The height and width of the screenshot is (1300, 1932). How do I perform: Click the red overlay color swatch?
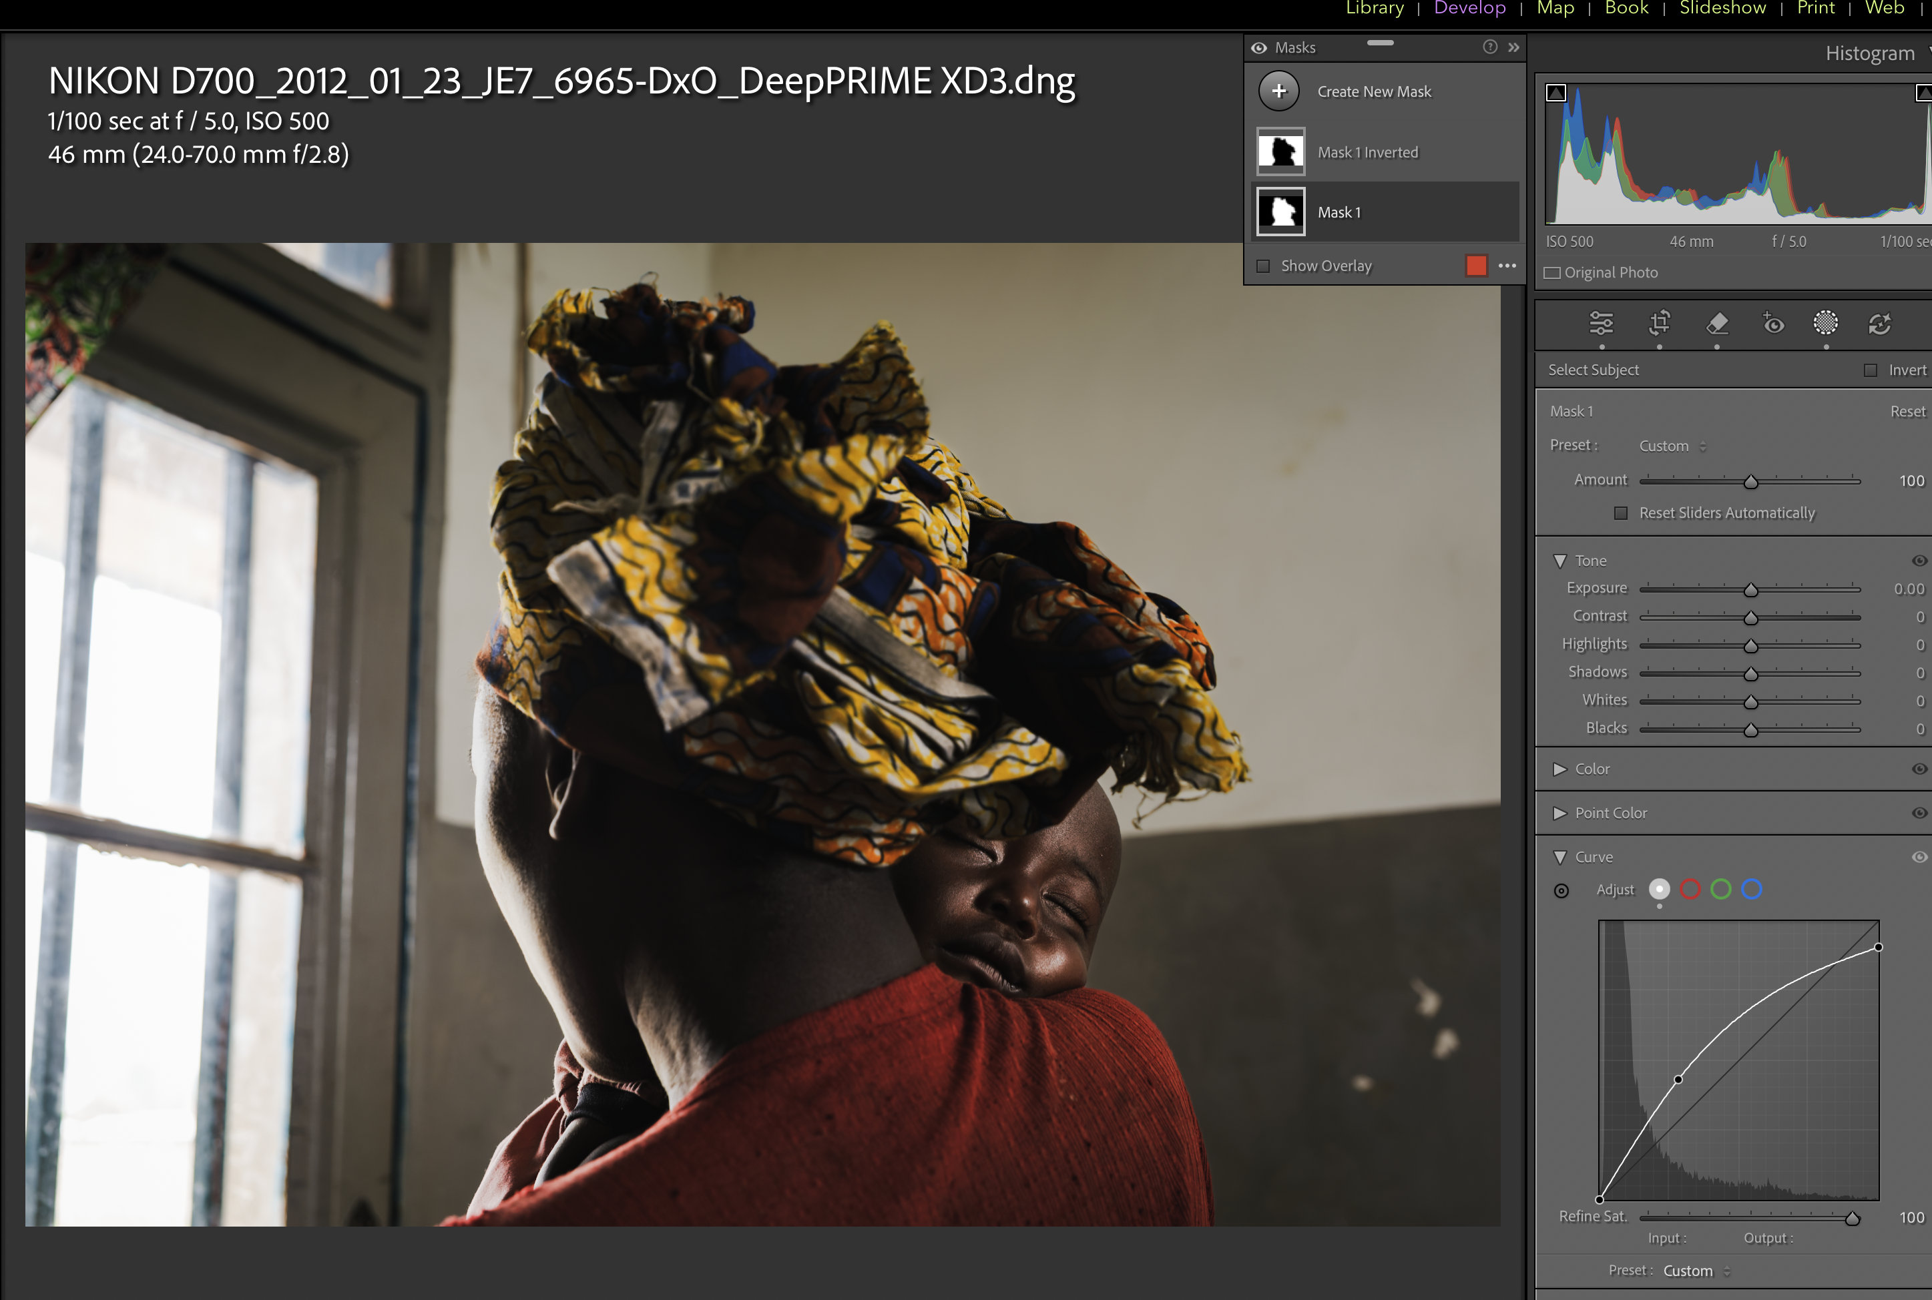click(x=1476, y=266)
